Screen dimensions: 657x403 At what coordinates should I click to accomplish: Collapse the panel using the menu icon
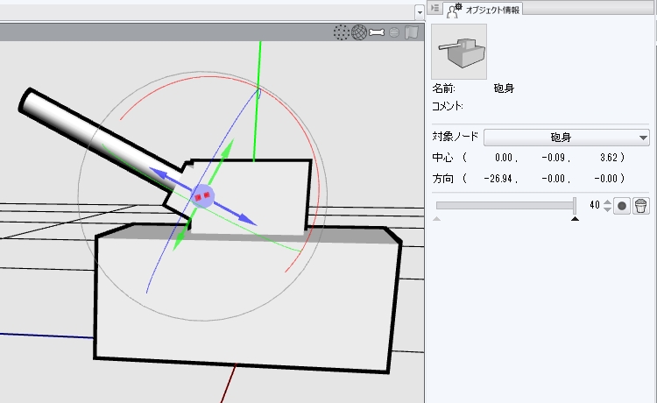tap(434, 8)
